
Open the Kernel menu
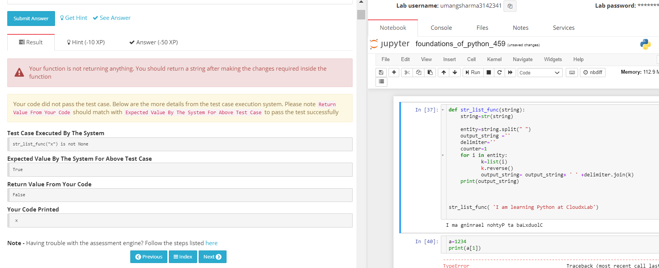[494, 59]
